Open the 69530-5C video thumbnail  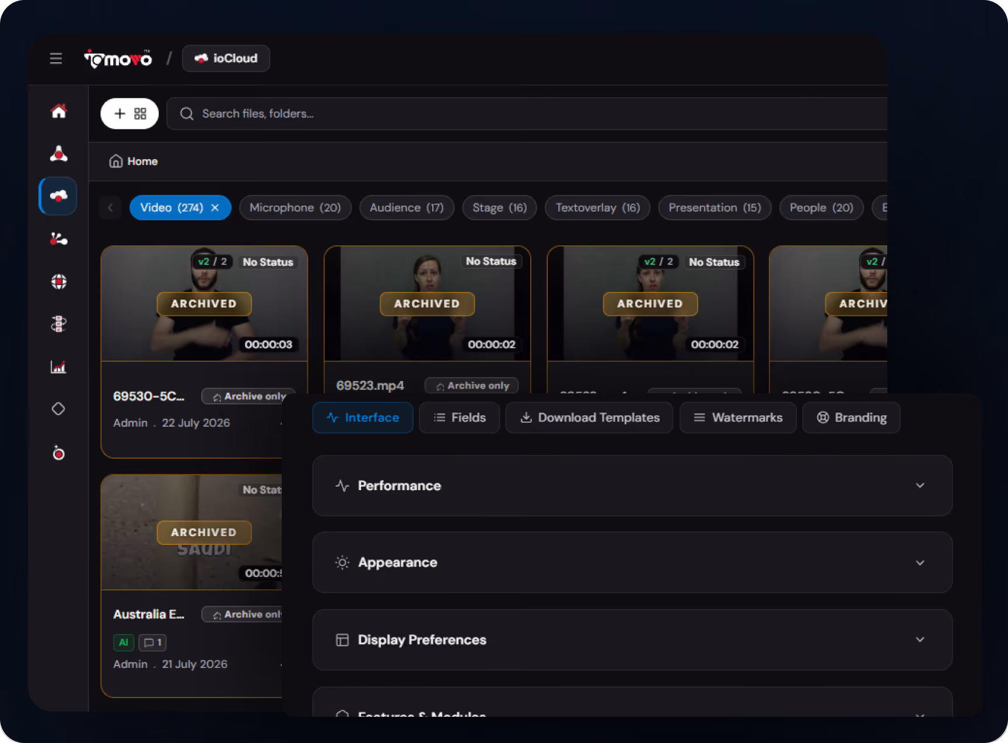pyautogui.click(x=204, y=304)
